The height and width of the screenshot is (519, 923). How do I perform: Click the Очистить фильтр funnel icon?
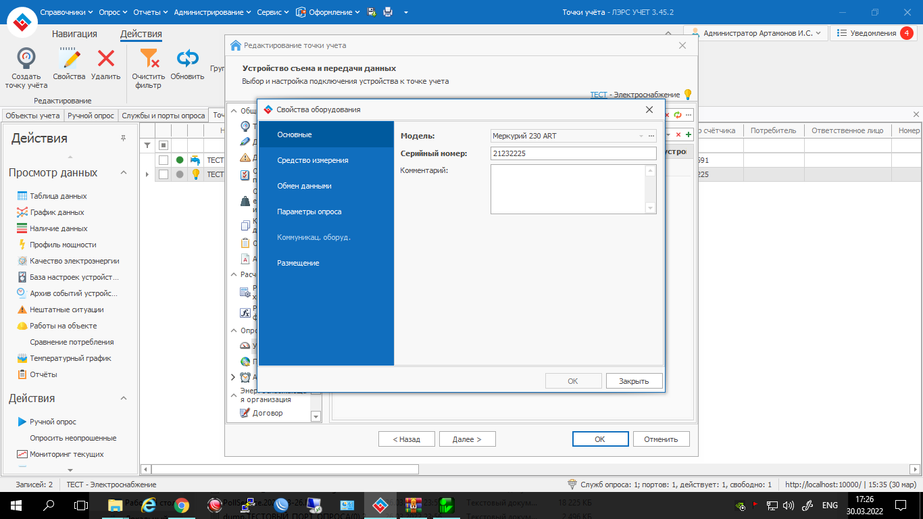148,59
